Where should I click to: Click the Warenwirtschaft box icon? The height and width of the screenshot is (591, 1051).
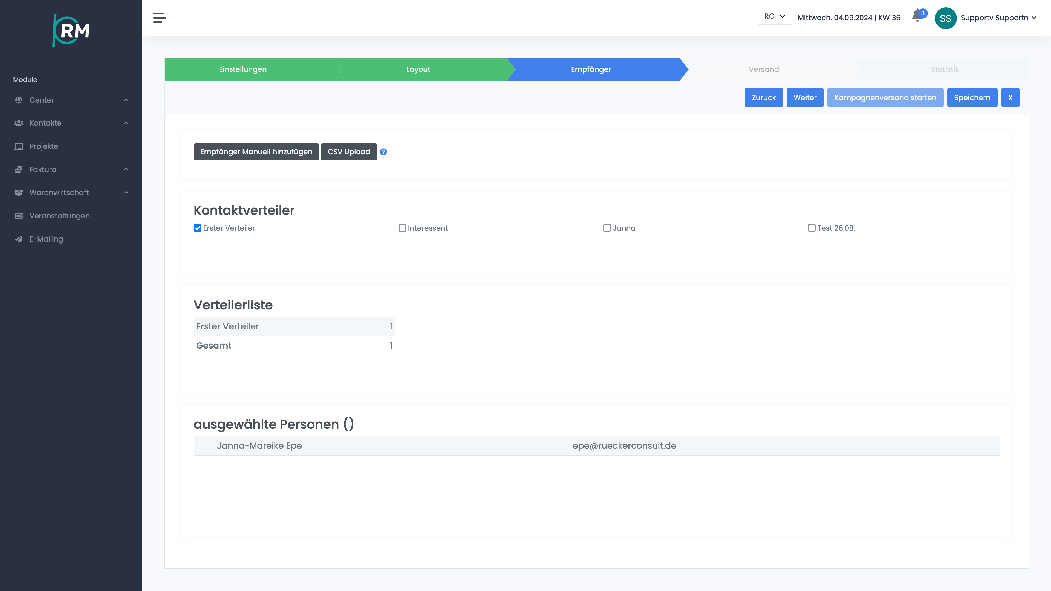pyautogui.click(x=19, y=193)
